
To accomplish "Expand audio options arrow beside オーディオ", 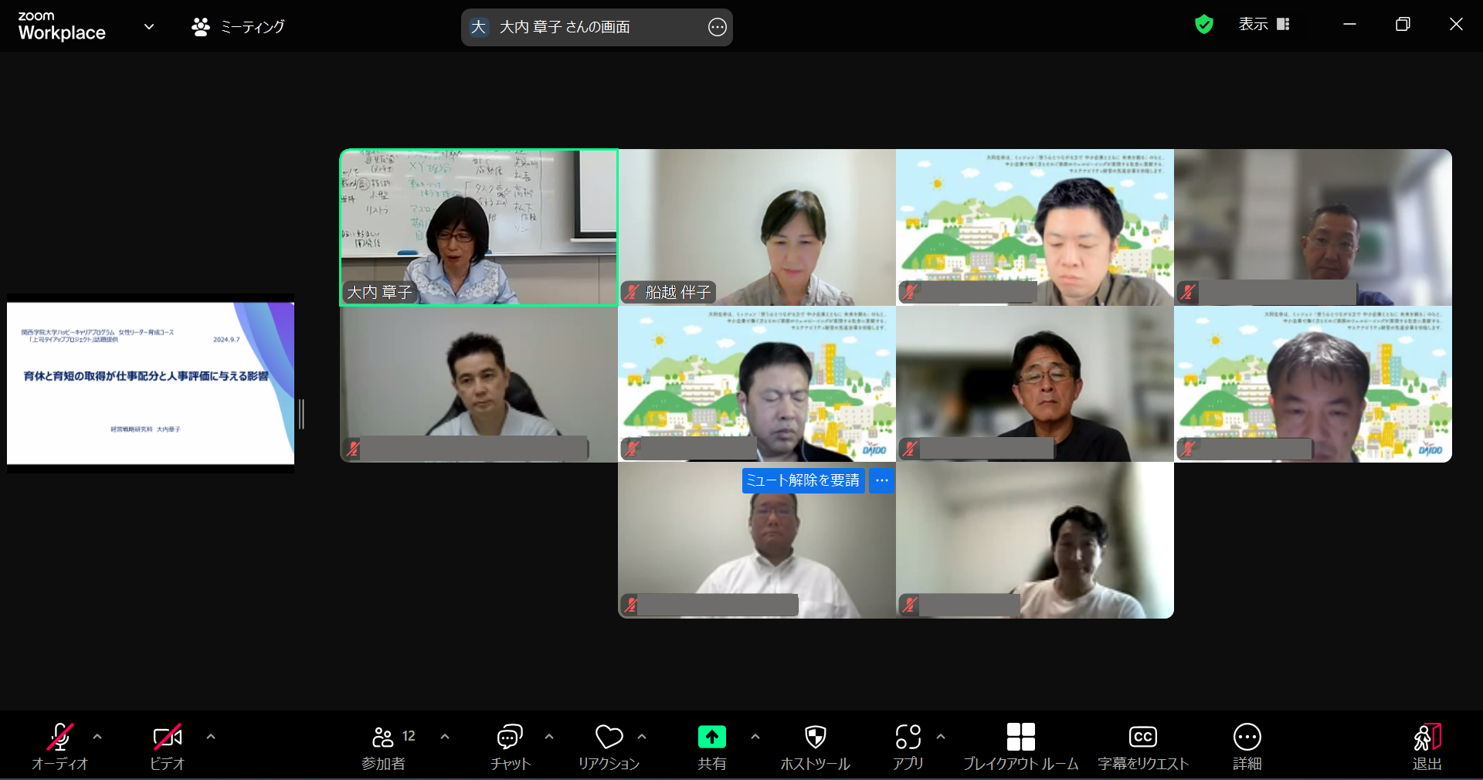I will click(x=97, y=737).
